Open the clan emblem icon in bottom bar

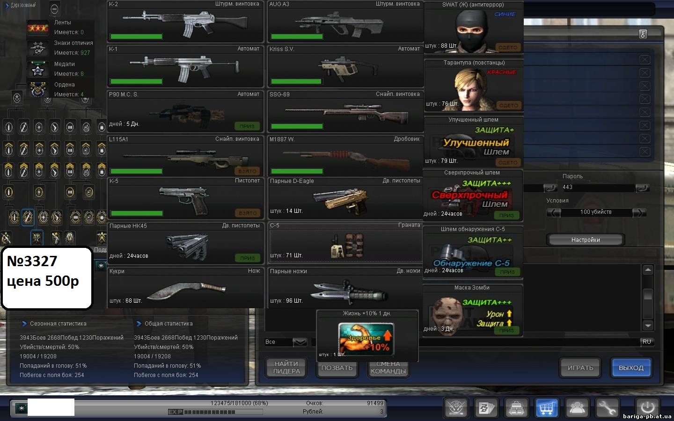point(455,408)
